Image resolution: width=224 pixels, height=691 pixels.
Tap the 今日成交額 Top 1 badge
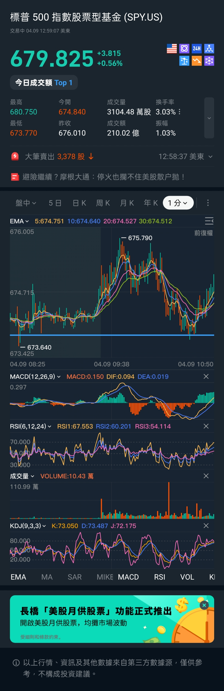click(x=44, y=83)
